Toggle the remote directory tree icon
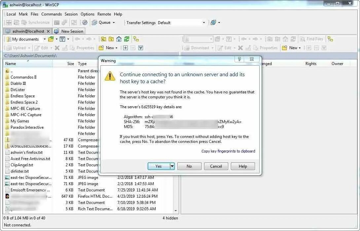This screenshot has height=231, width=360. point(330,39)
